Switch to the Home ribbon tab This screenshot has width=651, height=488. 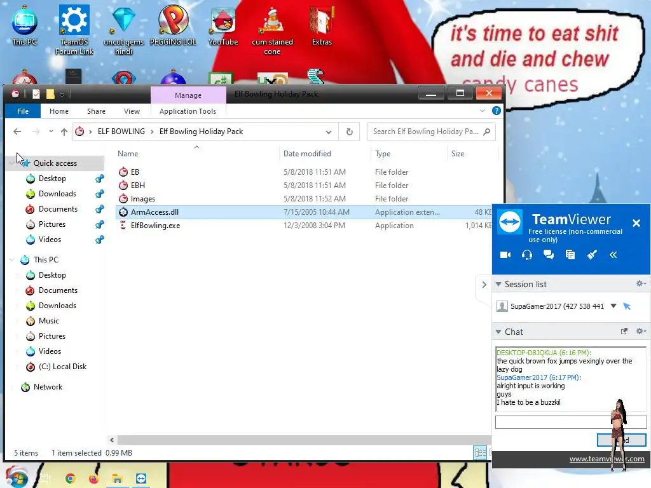59,111
